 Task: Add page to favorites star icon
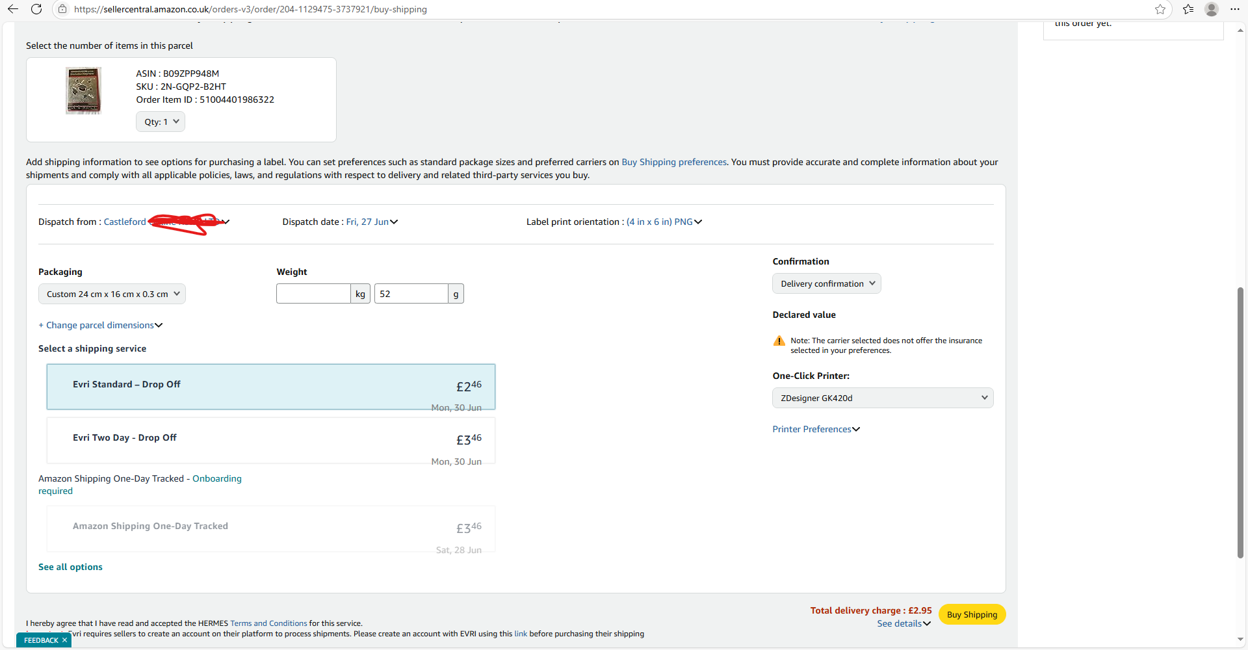(x=1160, y=9)
